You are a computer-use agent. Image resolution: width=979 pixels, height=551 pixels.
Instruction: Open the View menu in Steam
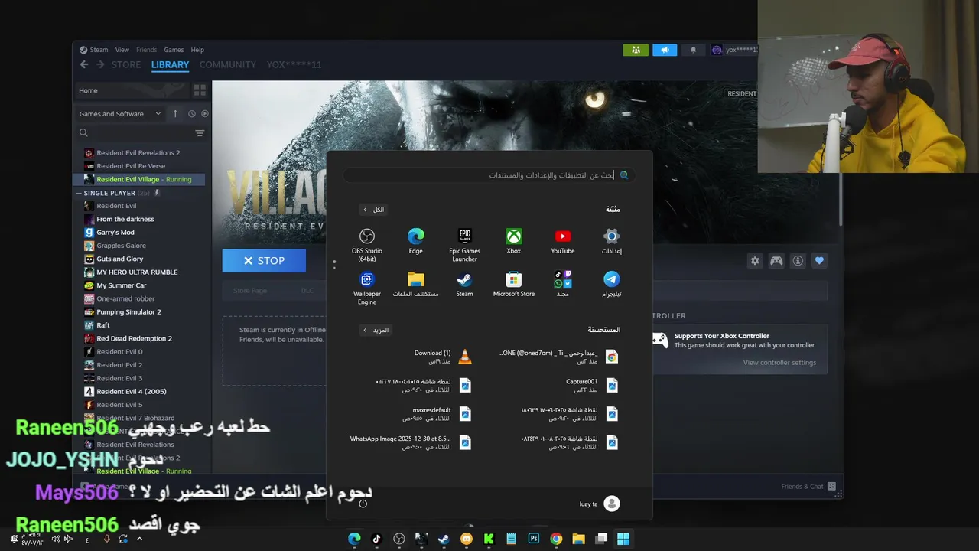pyautogui.click(x=122, y=50)
